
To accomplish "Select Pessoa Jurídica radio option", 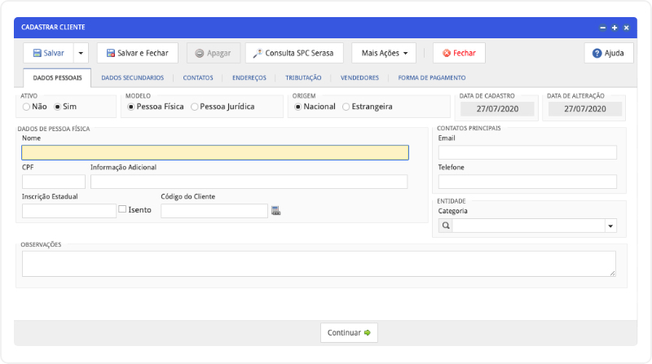I will pos(195,107).
